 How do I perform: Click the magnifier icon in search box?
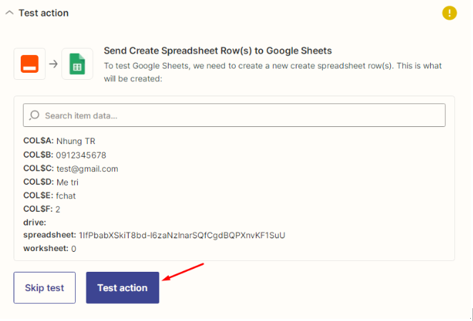(34, 116)
